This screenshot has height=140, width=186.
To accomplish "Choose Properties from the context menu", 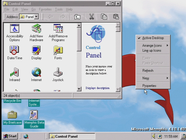I will [x=153, y=86].
